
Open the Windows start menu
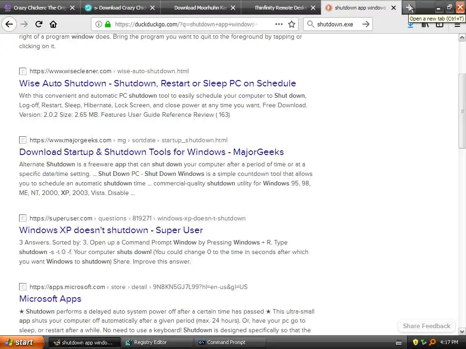[22, 342]
